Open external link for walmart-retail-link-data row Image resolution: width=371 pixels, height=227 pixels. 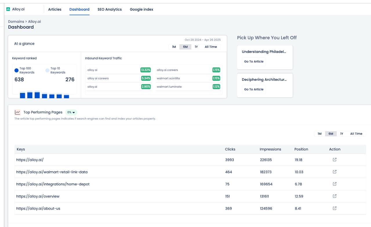pyautogui.click(x=334, y=172)
